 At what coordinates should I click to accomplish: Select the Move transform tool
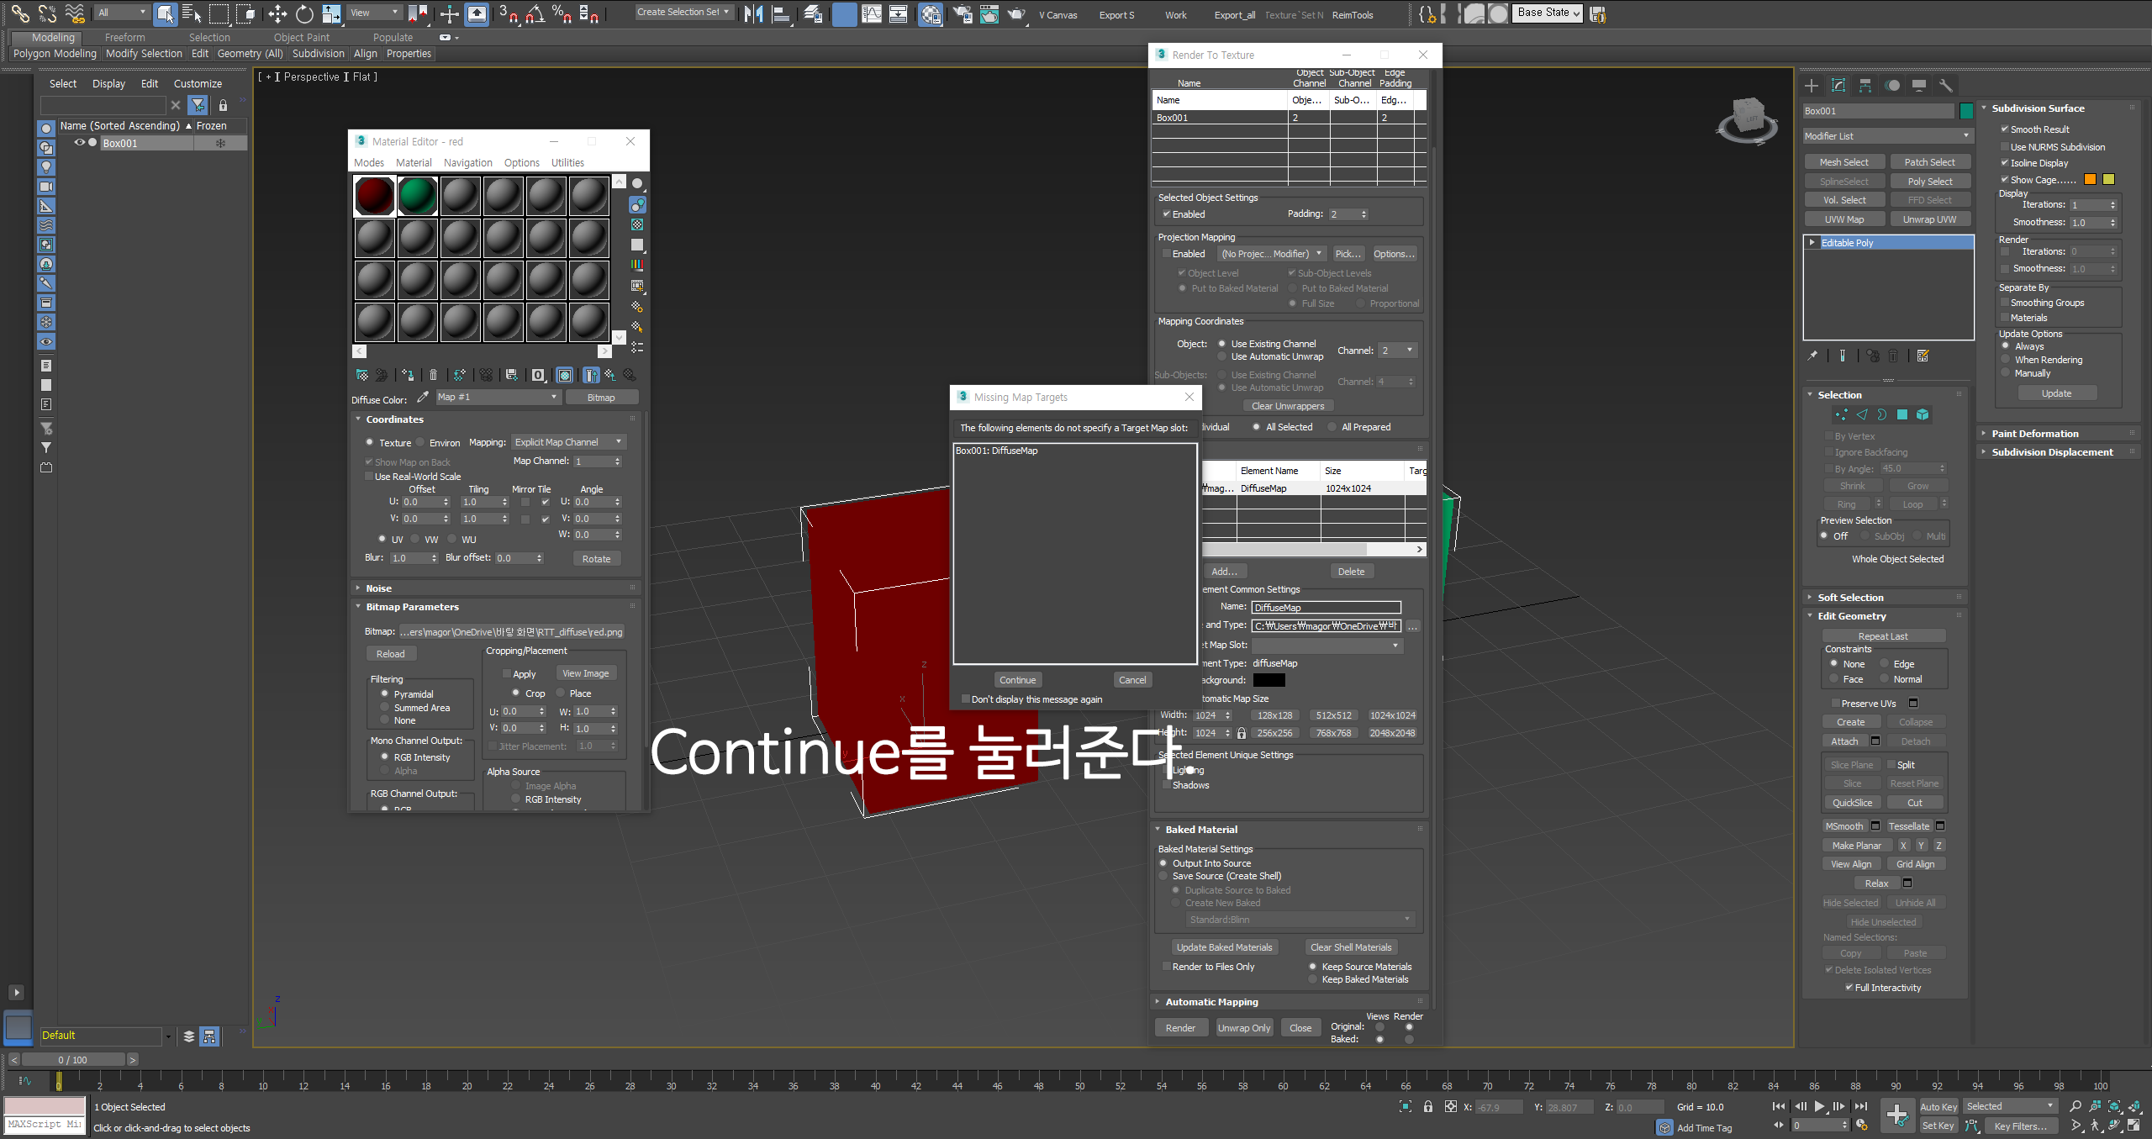coord(277,13)
